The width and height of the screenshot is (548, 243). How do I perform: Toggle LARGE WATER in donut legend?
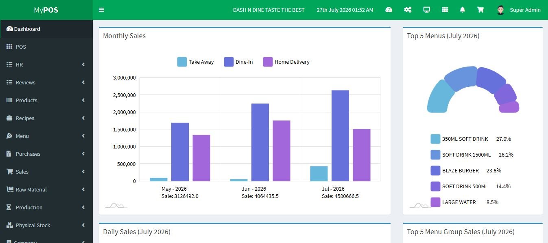464,202
